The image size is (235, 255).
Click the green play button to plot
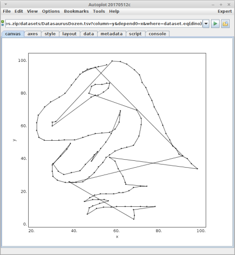point(215,23)
